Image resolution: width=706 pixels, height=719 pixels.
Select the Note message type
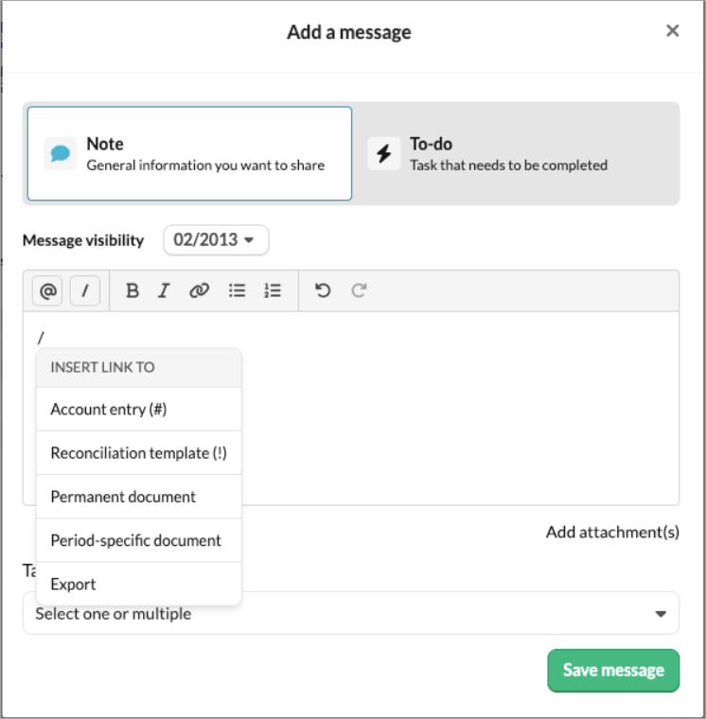coord(189,153)
